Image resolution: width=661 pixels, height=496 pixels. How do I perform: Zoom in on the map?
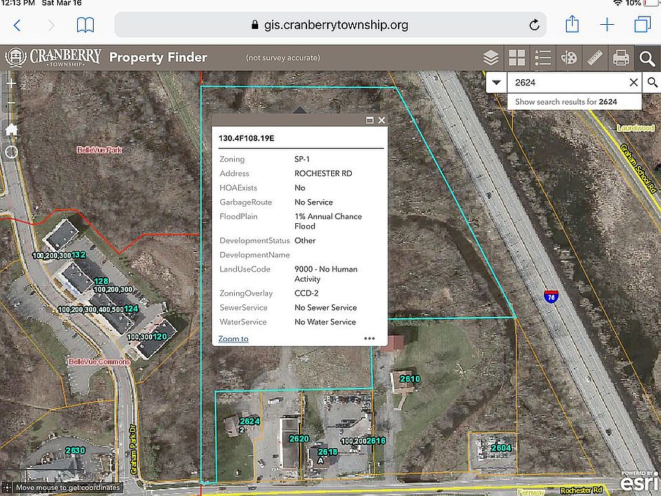(12, 83)
